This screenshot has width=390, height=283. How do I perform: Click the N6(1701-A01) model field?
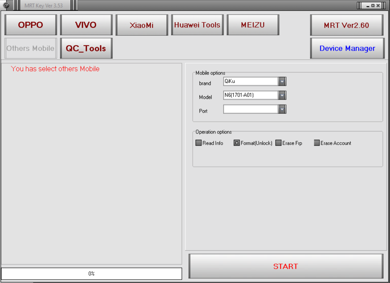click(x=251, y=95)
